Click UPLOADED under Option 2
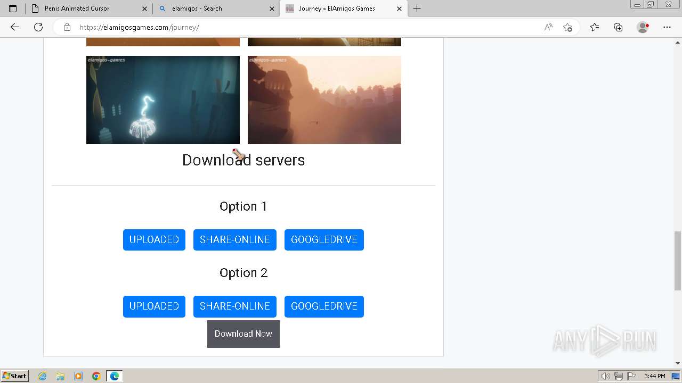The width and height of the screenshot is (682, 383). [x=154, y=306]
